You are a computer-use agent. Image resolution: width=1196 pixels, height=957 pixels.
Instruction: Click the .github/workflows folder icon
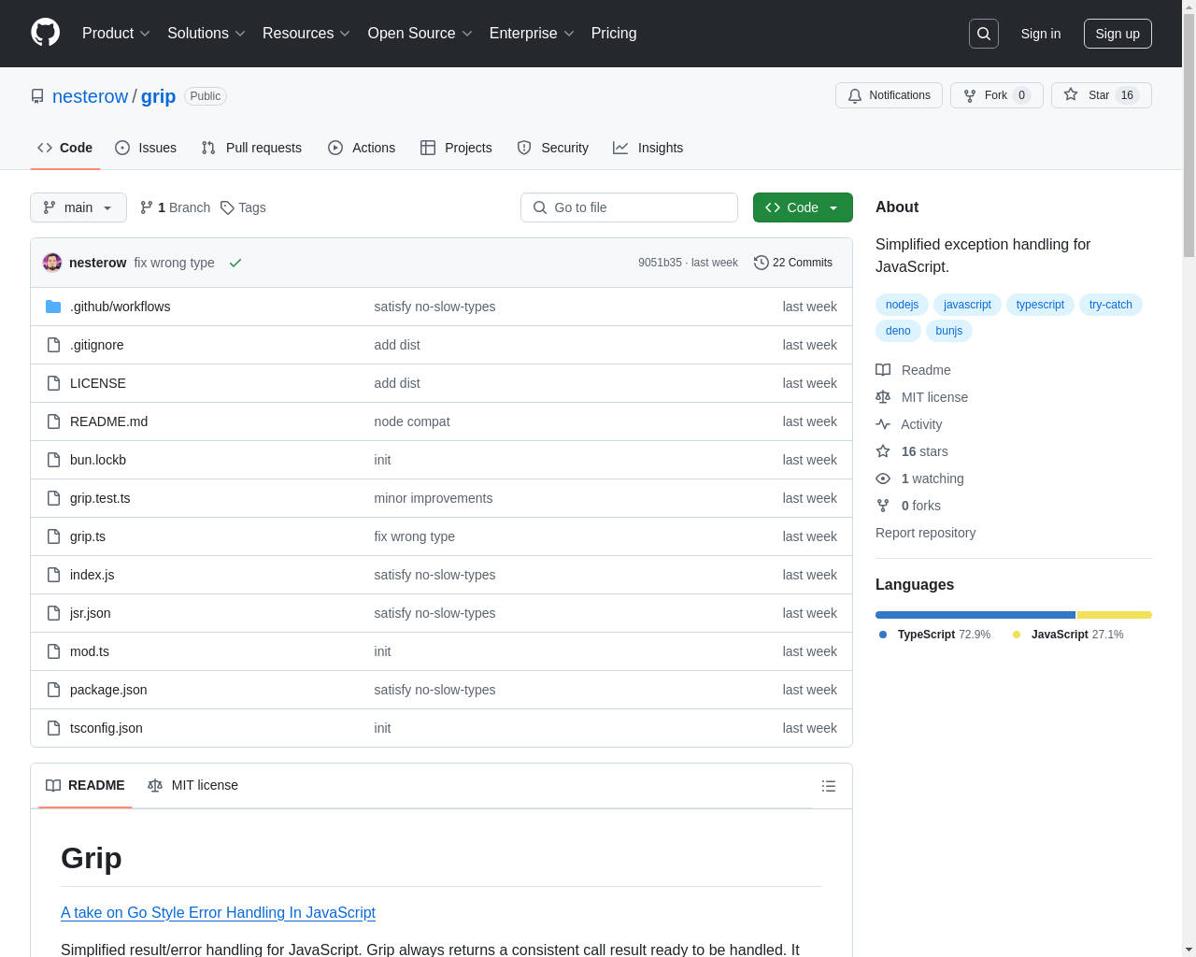tap(53, 307)
